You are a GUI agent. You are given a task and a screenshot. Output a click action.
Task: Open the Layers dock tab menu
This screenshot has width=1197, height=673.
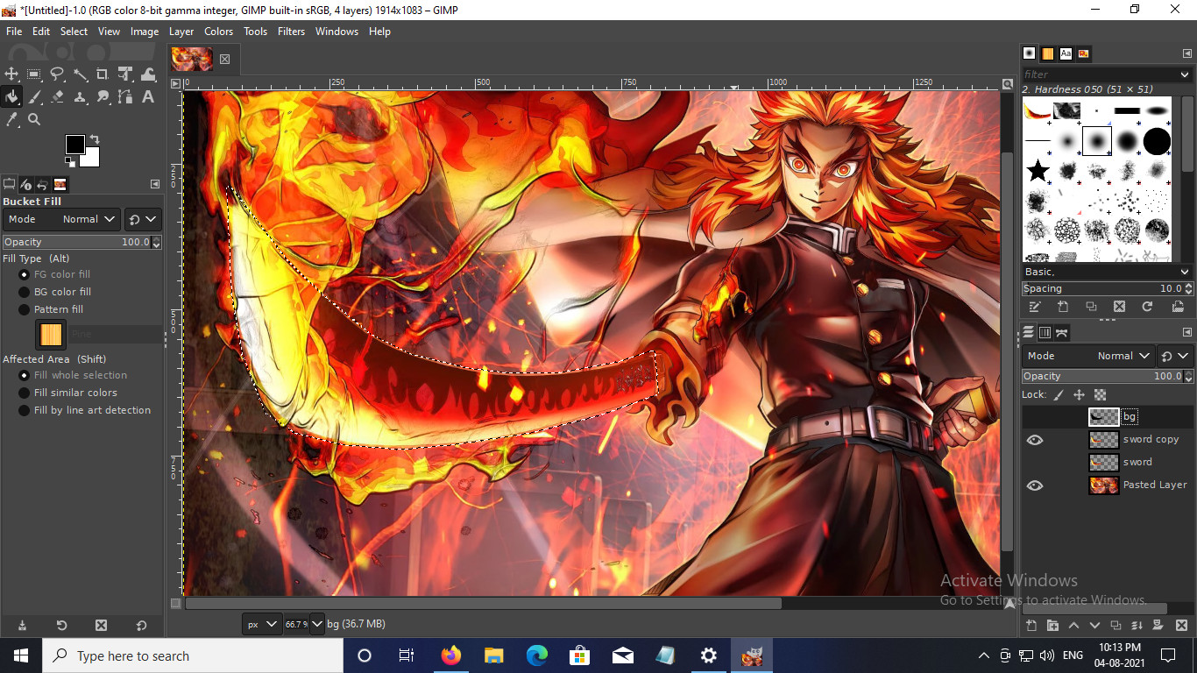[x=1187, y=333]
